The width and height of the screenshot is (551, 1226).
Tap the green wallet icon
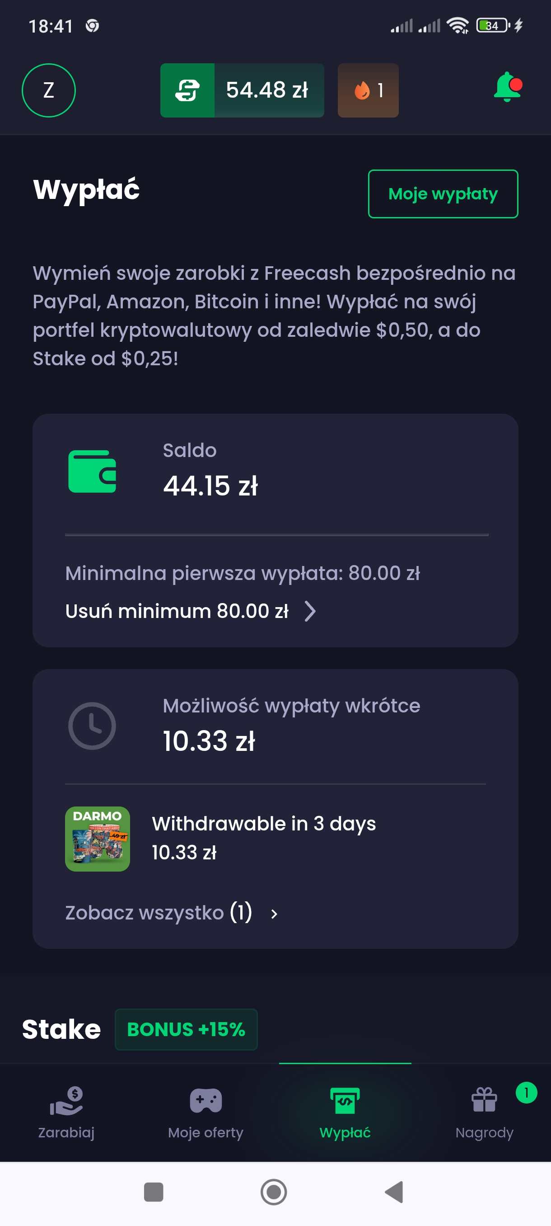tap(92, 471)
